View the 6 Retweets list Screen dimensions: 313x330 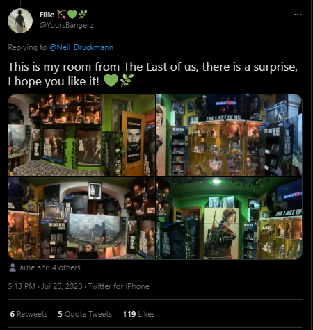pos(29,314)
